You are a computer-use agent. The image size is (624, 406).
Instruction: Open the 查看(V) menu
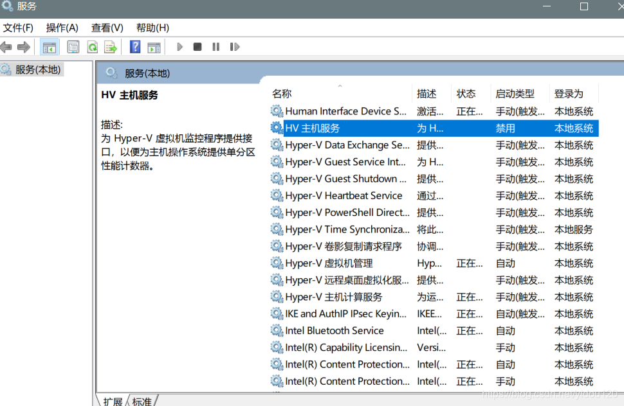point(107,28)
